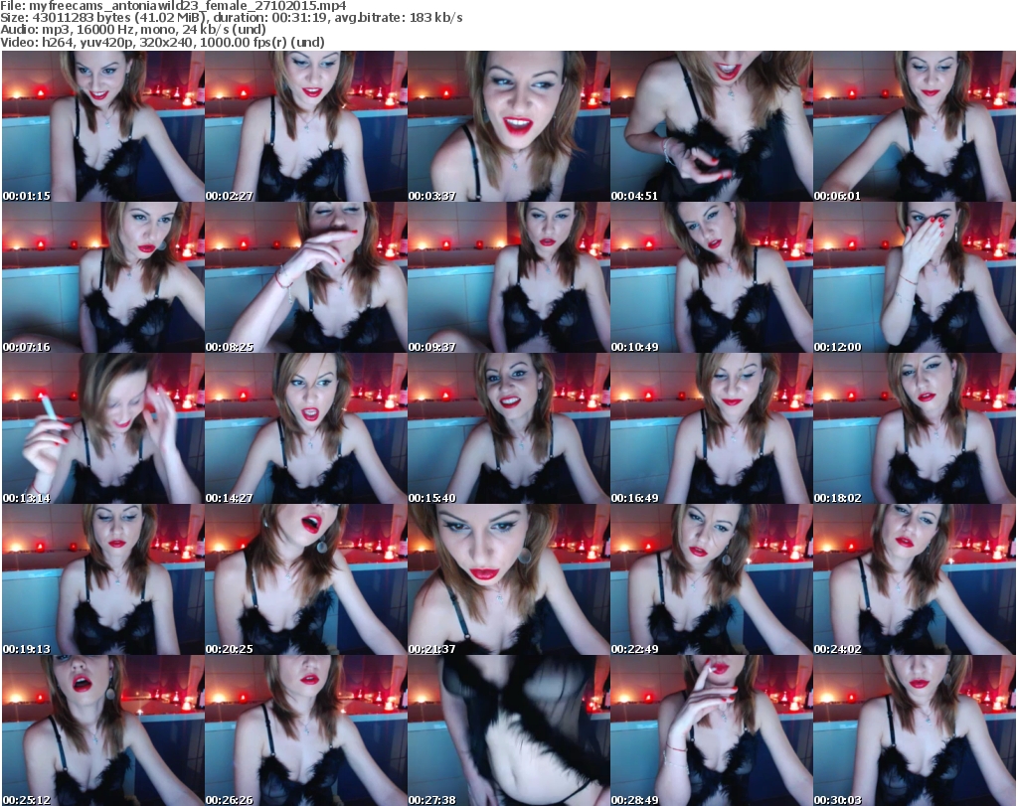Pick the thumbnail stamped 00:20:25
This screenshot has width=1018, height=806.
click(x=306, y=579)
